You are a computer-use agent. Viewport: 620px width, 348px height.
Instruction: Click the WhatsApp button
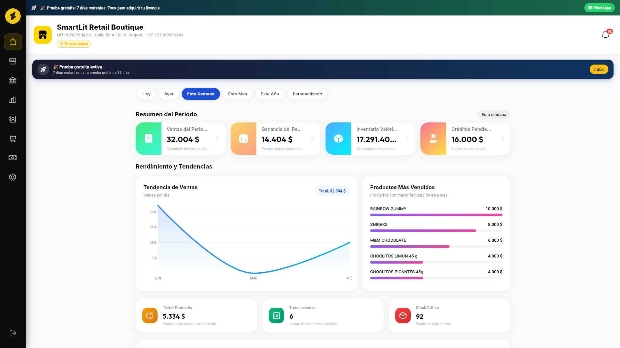pyautogui.click(x=599, y=8)
